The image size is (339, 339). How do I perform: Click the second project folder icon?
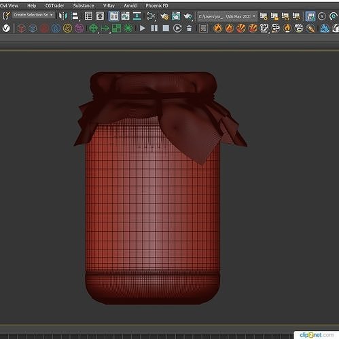pos(274,16)
